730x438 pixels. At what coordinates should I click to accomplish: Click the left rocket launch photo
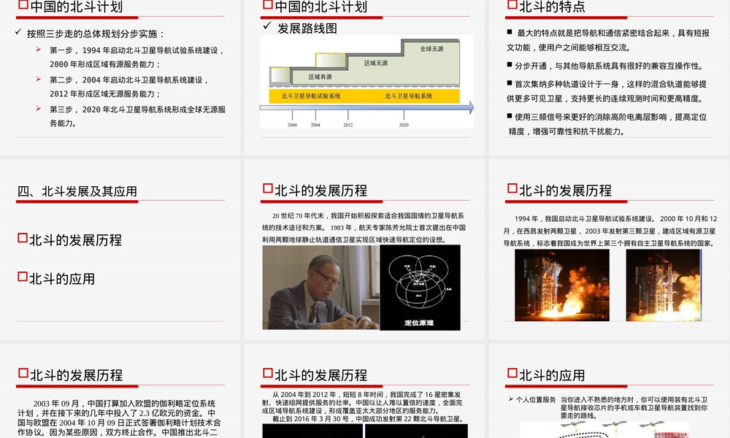coord(562,285)
